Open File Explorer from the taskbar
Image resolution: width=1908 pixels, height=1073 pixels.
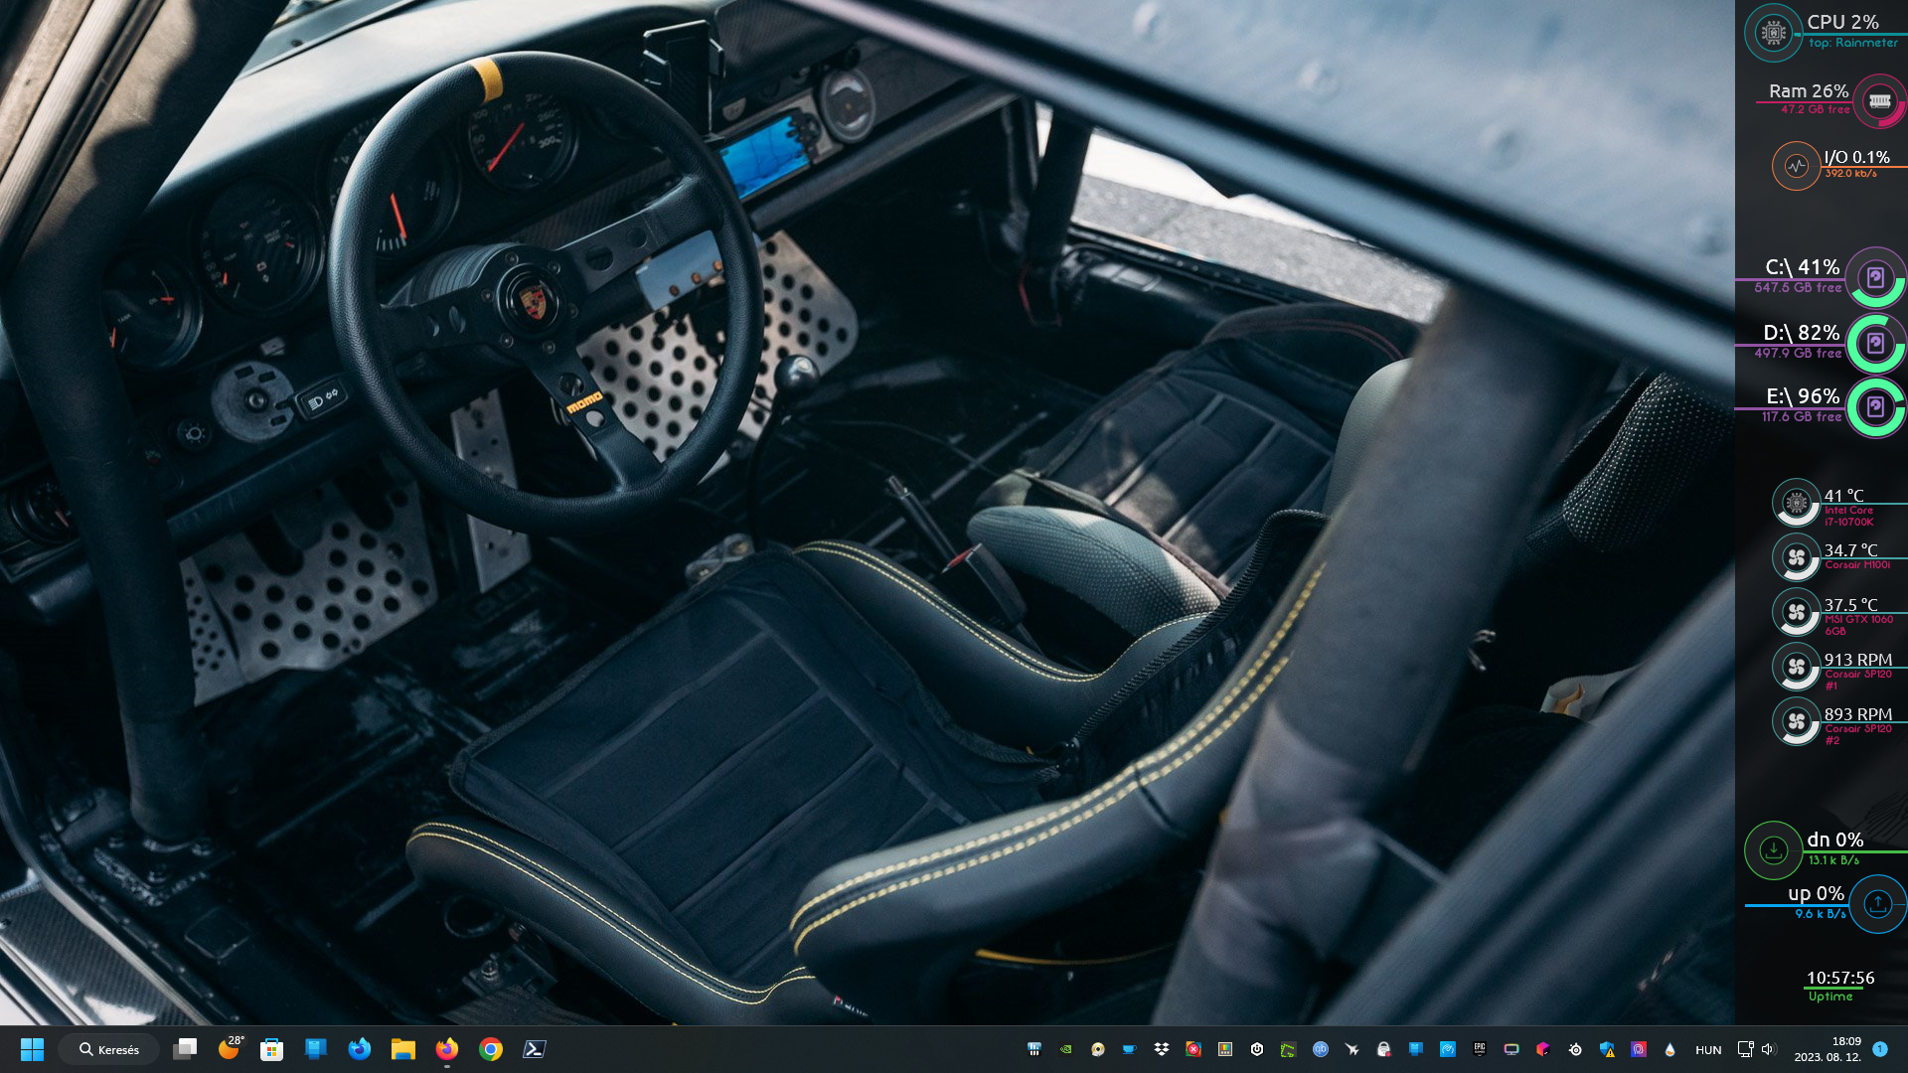(x=402, y=1049)
